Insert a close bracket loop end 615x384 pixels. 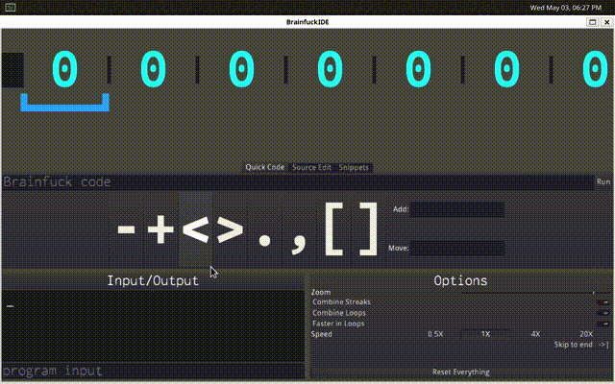pyautogui.click(x=368, y=229)
